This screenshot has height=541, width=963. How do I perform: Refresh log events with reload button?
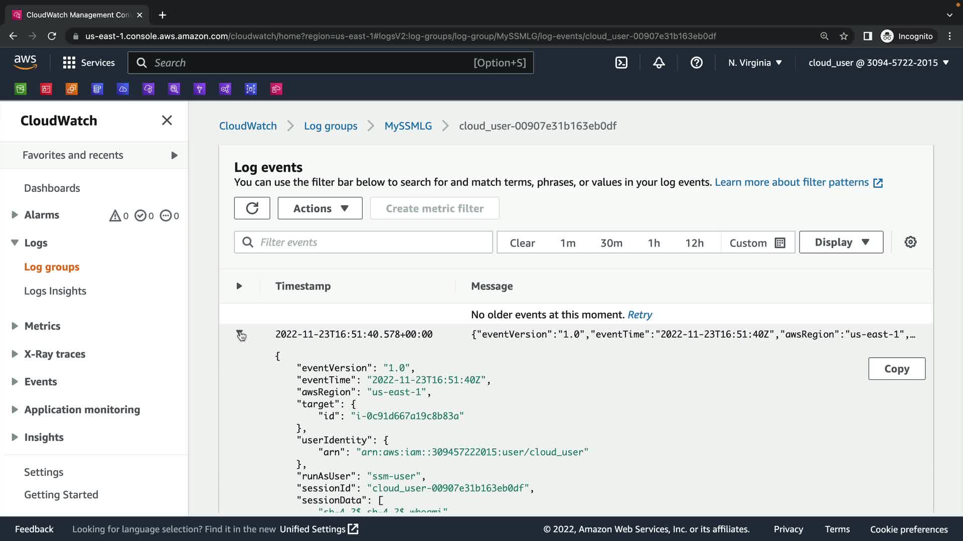[252, 208]
